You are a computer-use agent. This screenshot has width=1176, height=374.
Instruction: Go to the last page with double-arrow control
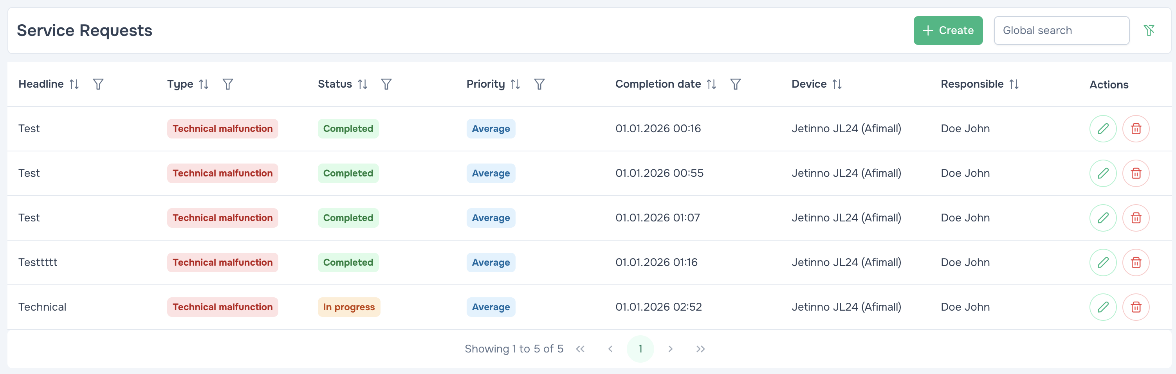pyautogui.click(x=701, y=349)
